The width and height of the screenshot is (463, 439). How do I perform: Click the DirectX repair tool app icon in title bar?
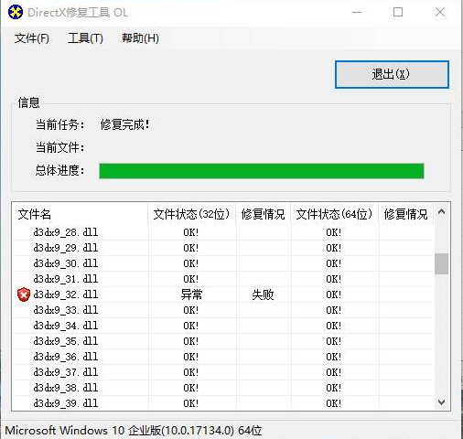click(x=16, y=13)
